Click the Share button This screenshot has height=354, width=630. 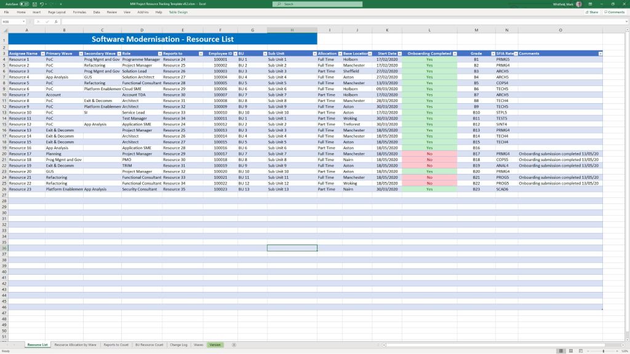point(592,12)
